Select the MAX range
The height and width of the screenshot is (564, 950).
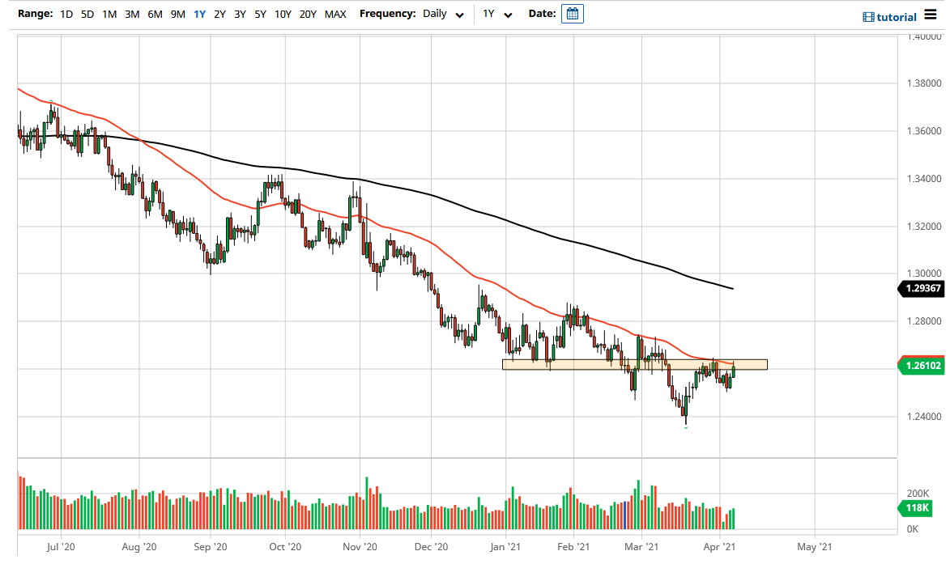pos(335,14)
